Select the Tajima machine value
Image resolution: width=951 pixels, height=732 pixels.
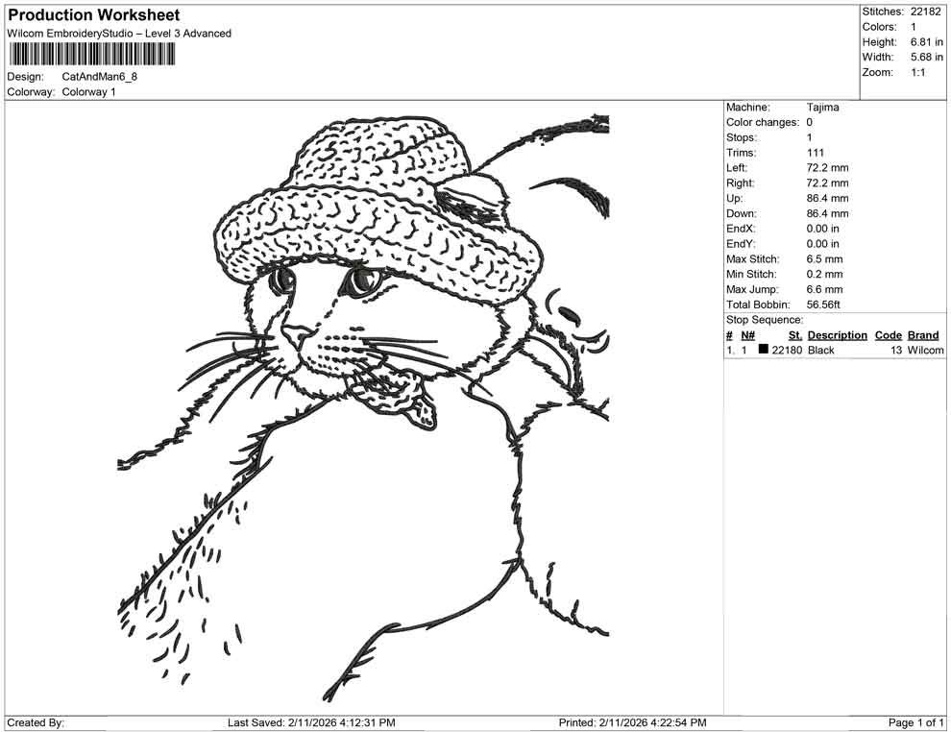click(x=821, y=107)
